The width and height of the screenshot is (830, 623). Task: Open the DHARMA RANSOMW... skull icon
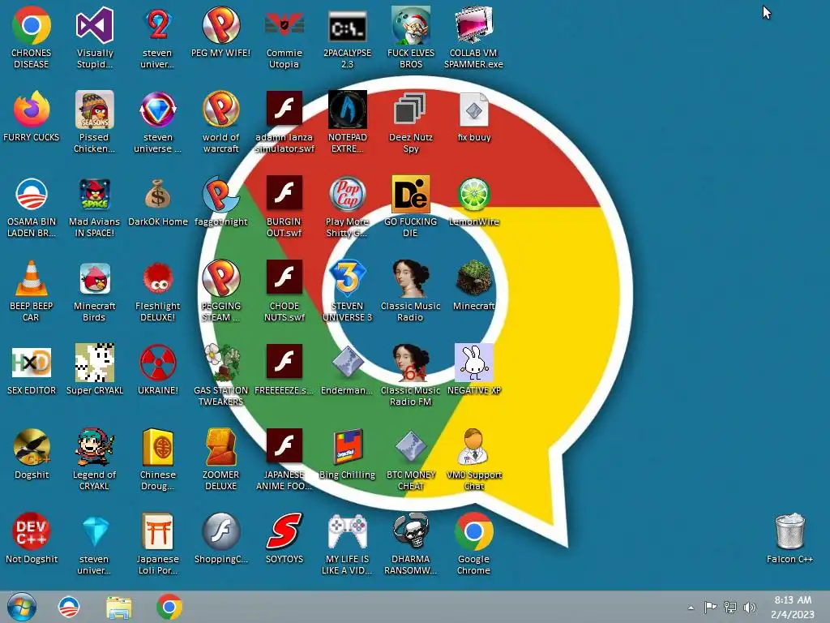coord(411,531)
